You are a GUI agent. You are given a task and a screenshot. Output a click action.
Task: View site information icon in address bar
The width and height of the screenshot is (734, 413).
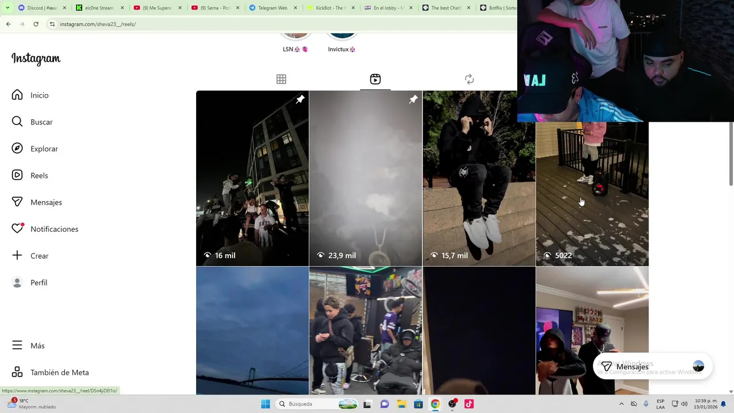coord(52,24)
